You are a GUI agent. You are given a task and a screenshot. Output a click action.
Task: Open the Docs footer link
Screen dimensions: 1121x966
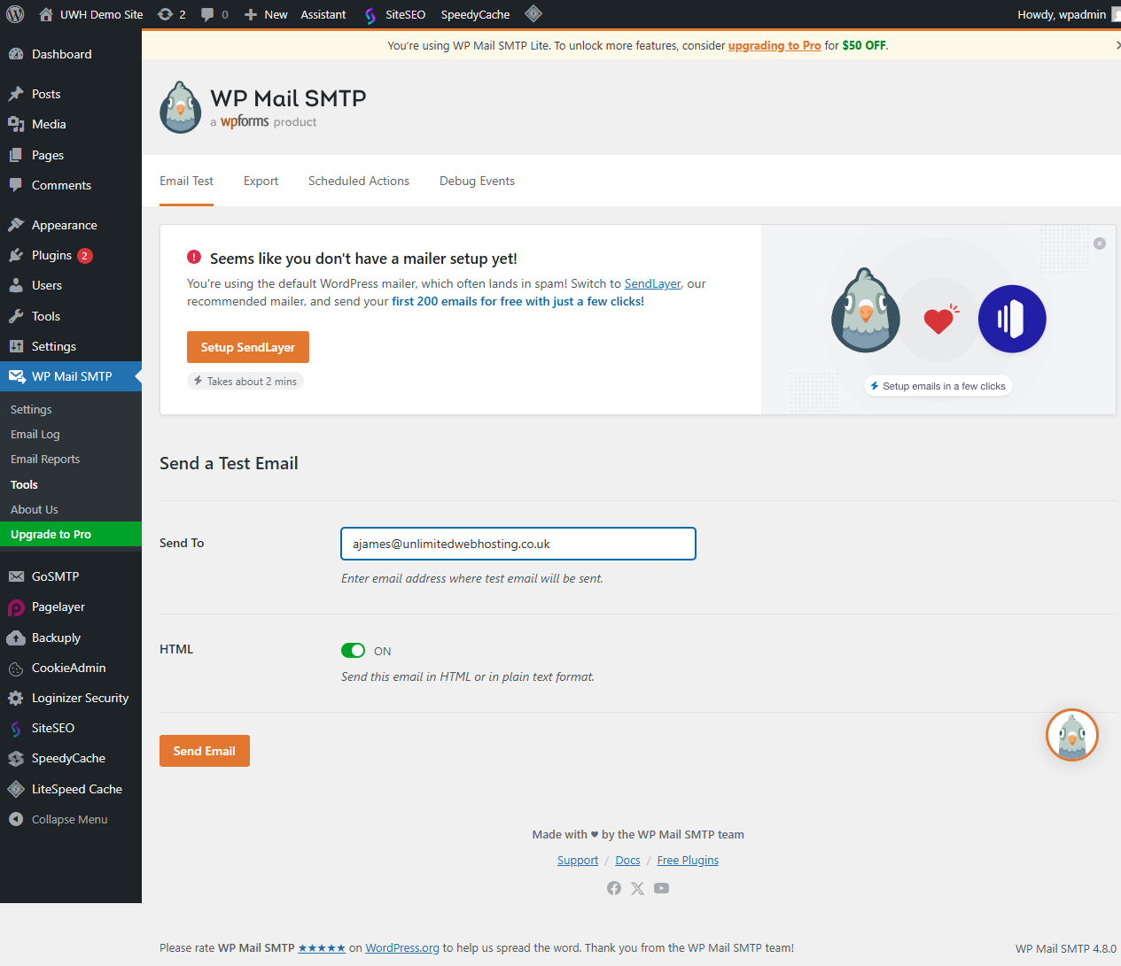point(627,861)
